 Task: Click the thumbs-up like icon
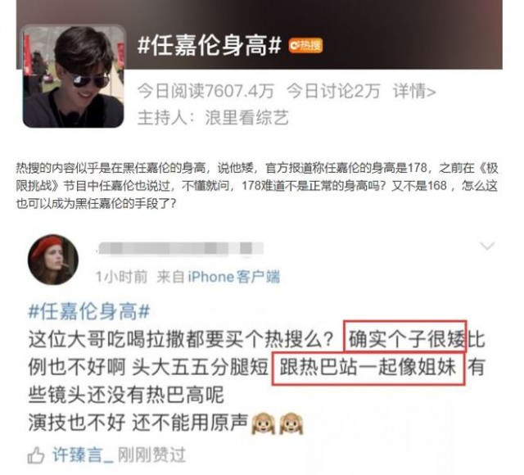pos(36,455)
